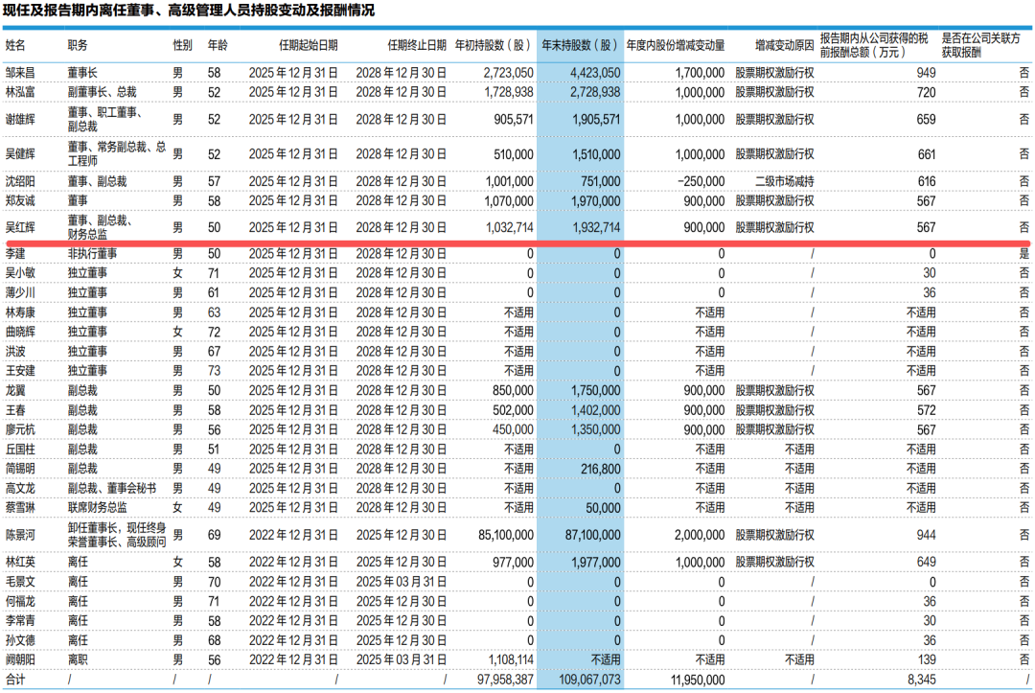Screen dimensions: 1035x693
Task: Click the name 林红英
Action: click(20, 563)
